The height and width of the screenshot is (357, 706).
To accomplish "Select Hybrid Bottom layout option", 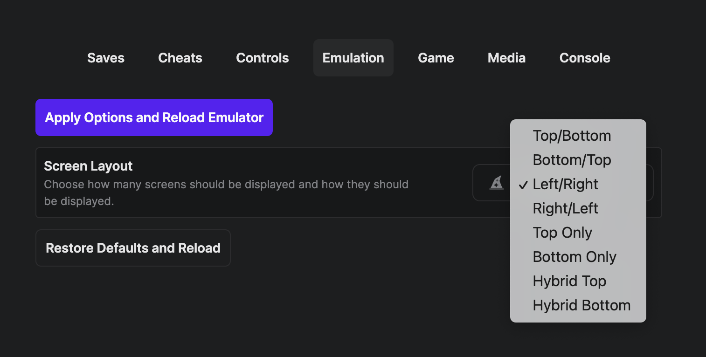I will point(581,305).
